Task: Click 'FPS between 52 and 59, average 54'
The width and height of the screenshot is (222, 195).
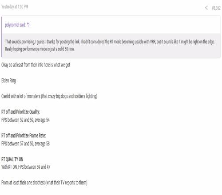Action: point(25,120)
